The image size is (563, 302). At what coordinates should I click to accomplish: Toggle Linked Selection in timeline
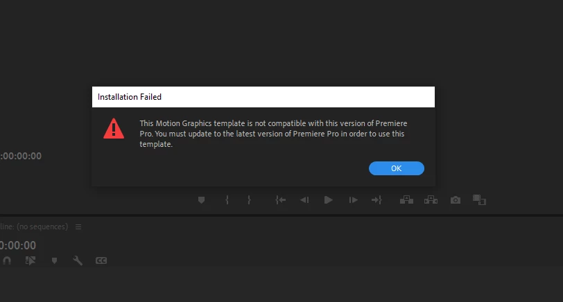point(31,260)
